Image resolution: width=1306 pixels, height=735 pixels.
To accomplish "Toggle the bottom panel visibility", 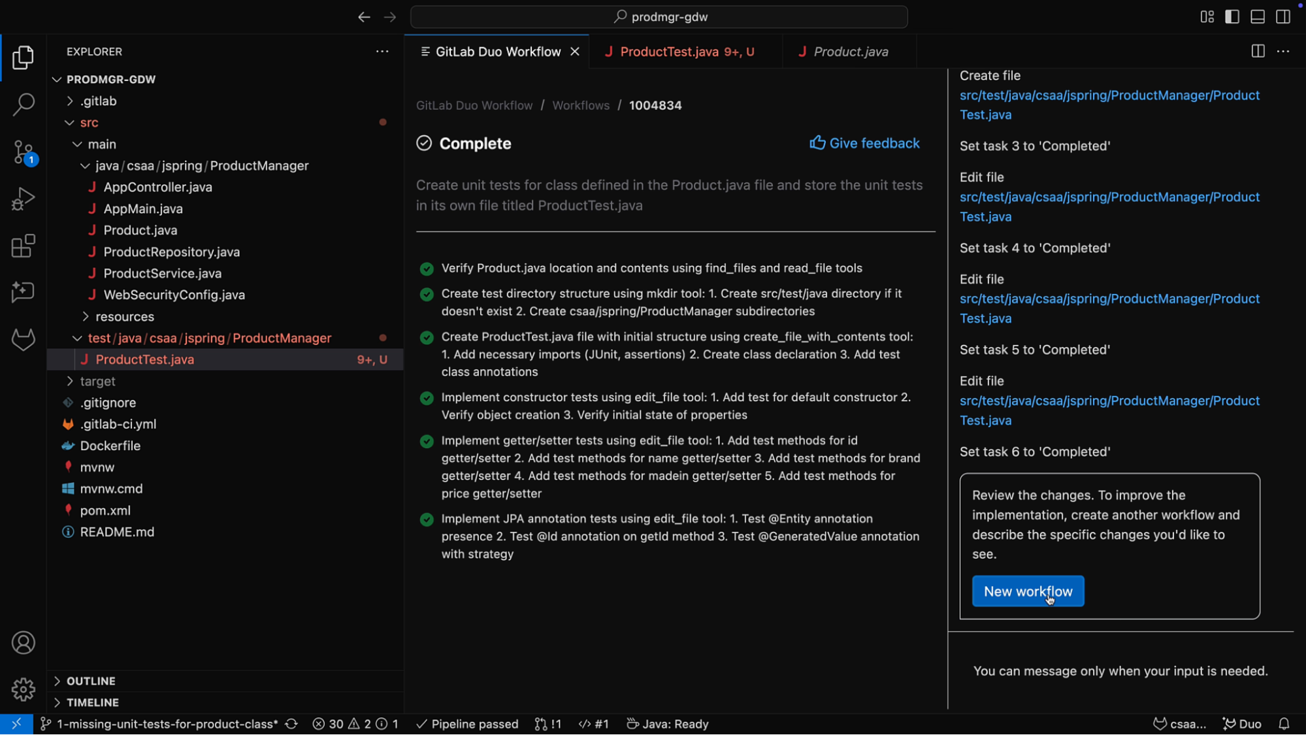I will click(x=1257, y=16).
